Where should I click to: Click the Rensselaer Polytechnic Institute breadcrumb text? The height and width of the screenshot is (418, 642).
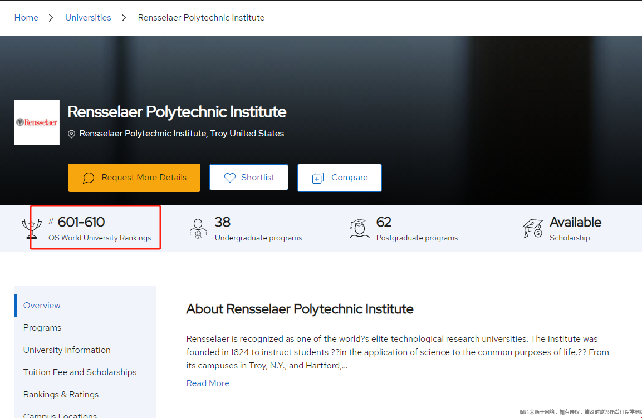[201, 18]
